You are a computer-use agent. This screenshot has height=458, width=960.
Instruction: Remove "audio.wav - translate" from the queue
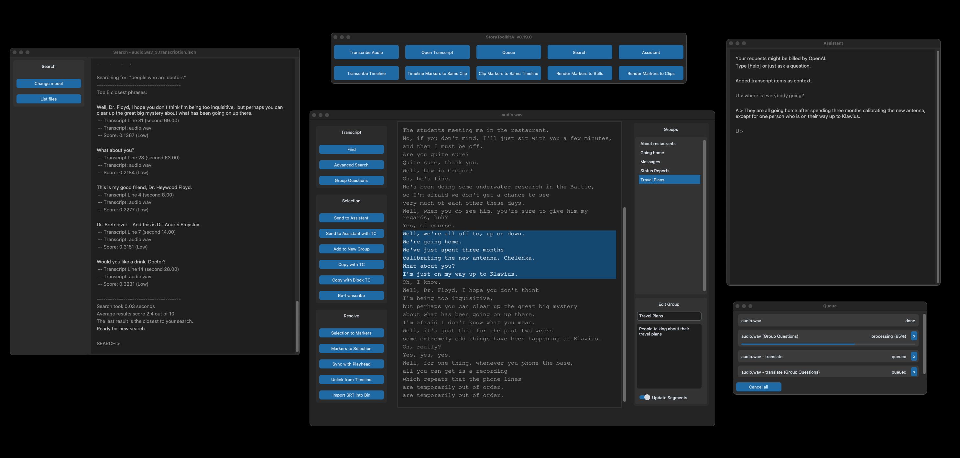click(x=914, y=356)
